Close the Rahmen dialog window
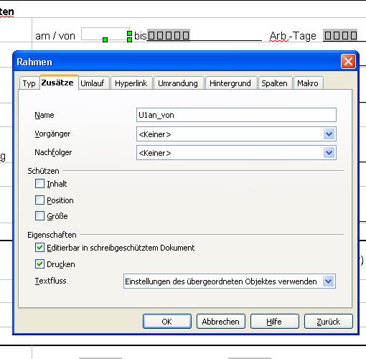Image resolution: width=366 pixels, height=359 pixels. pos(348,62)
